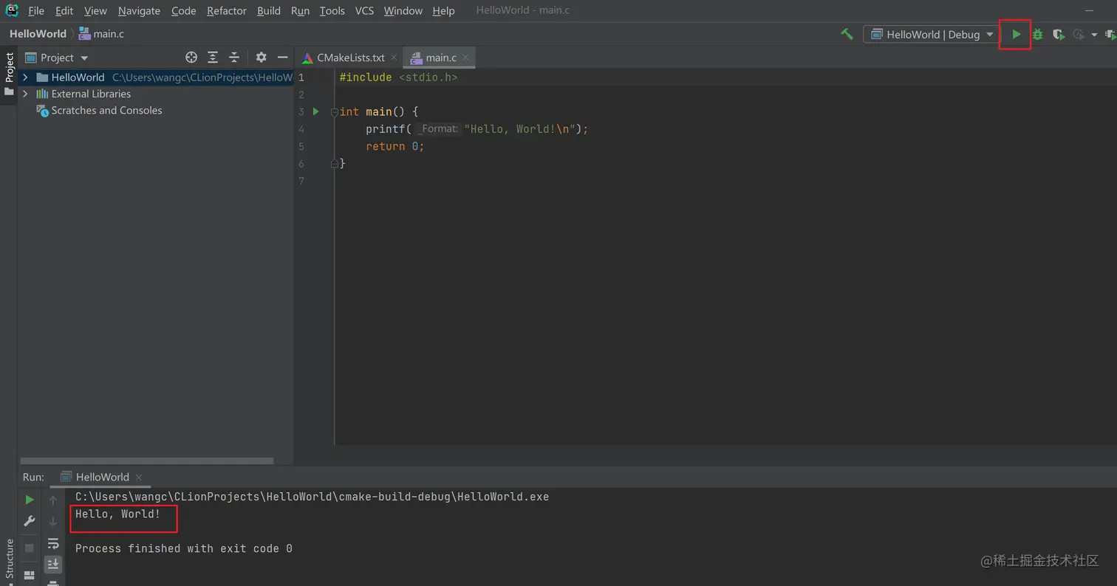Hide the Project panel with minus icon

[x=282, y=58]
